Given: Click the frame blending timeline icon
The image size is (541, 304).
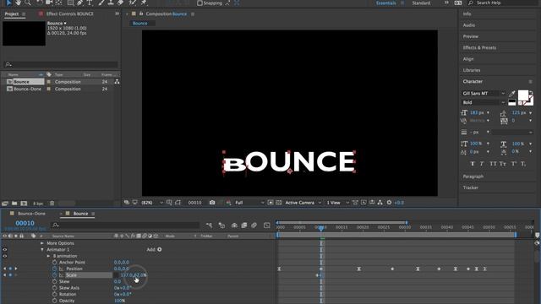Looking at the screenshot, I should coord(244,225).
